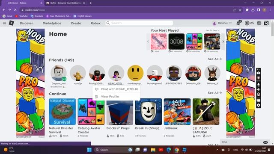
Task: Click See All for Friends
Action: click(214, 59)
